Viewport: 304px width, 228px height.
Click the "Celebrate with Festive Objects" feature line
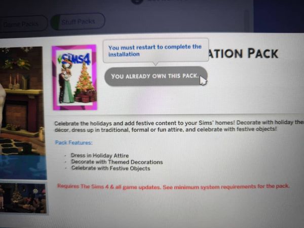tap(110, 168)
